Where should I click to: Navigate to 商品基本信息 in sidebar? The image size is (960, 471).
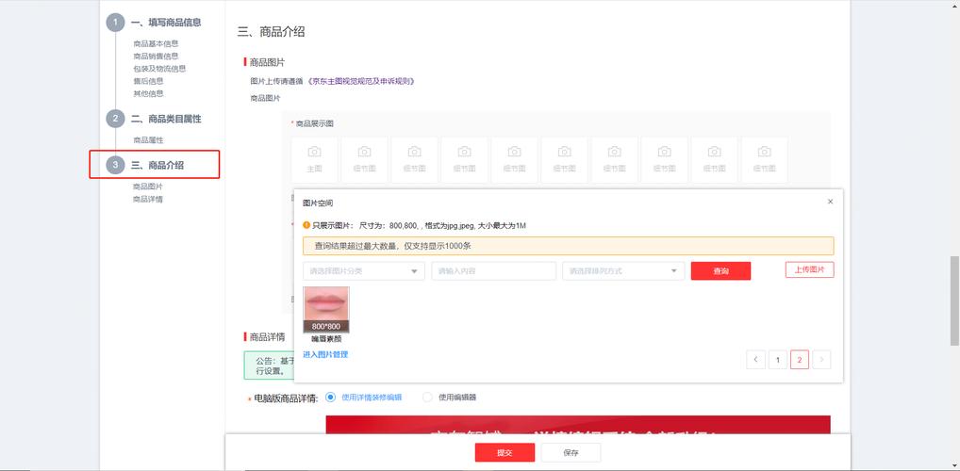pyautogui.click(x=157, y=43)
